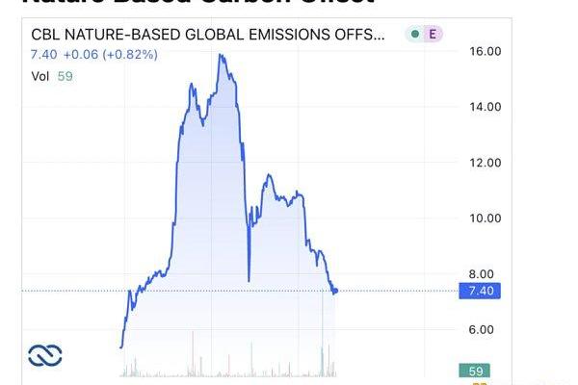Click the 16.00 price axis label
This screenshot has width=578, height=385.
point(485,51)
